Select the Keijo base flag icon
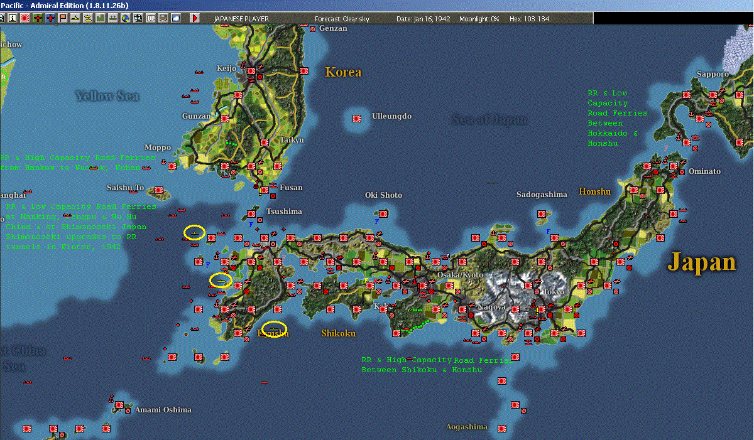 coord(251,70)
